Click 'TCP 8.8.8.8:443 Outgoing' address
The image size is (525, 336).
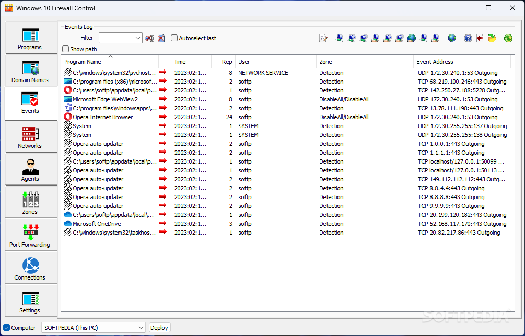pyautogui.click(x=451, y=197)
